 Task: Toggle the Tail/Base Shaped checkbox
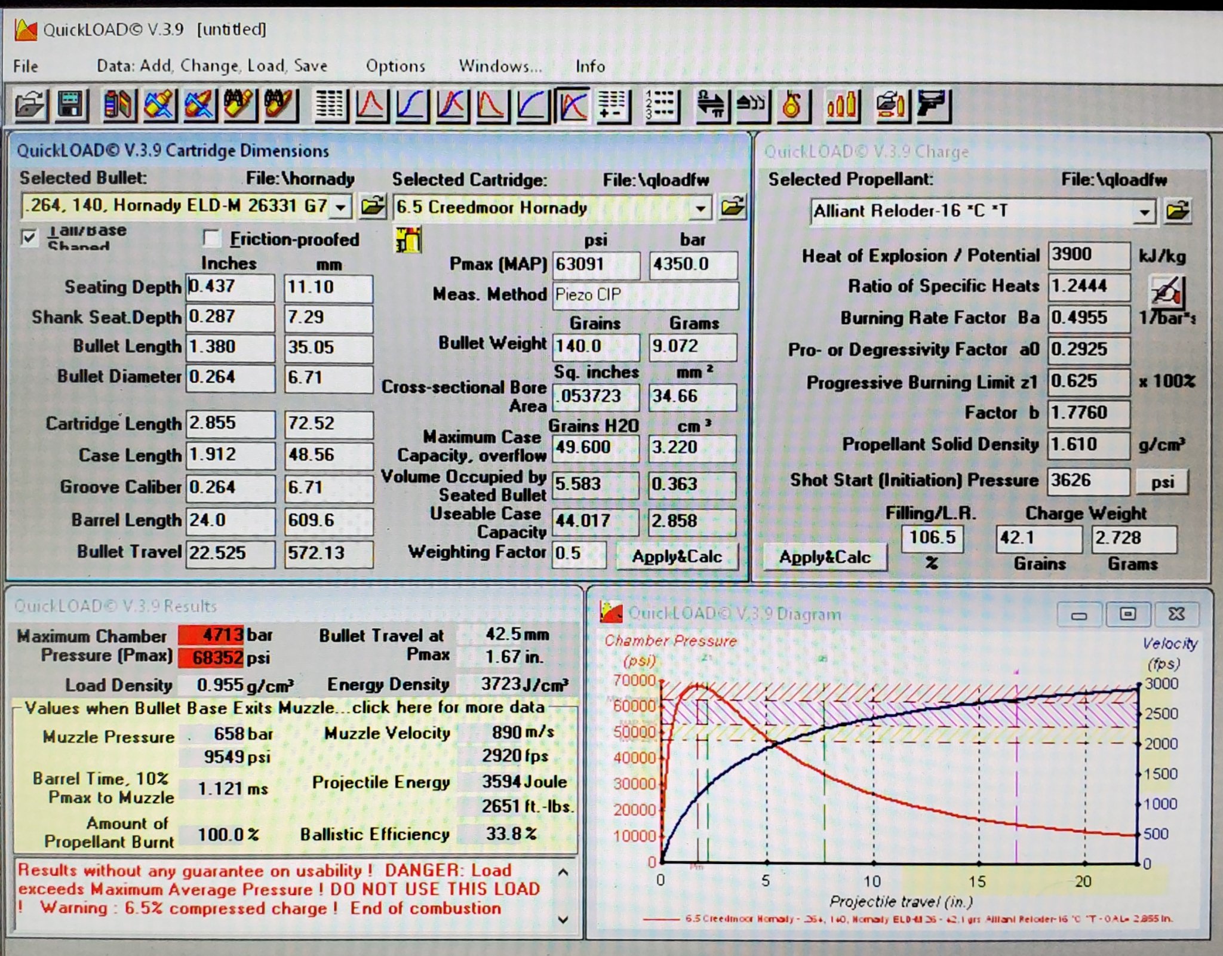(x=28, y=238)
